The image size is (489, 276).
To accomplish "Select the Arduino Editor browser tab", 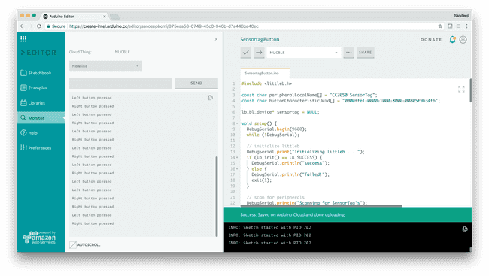I will [74, 17].
